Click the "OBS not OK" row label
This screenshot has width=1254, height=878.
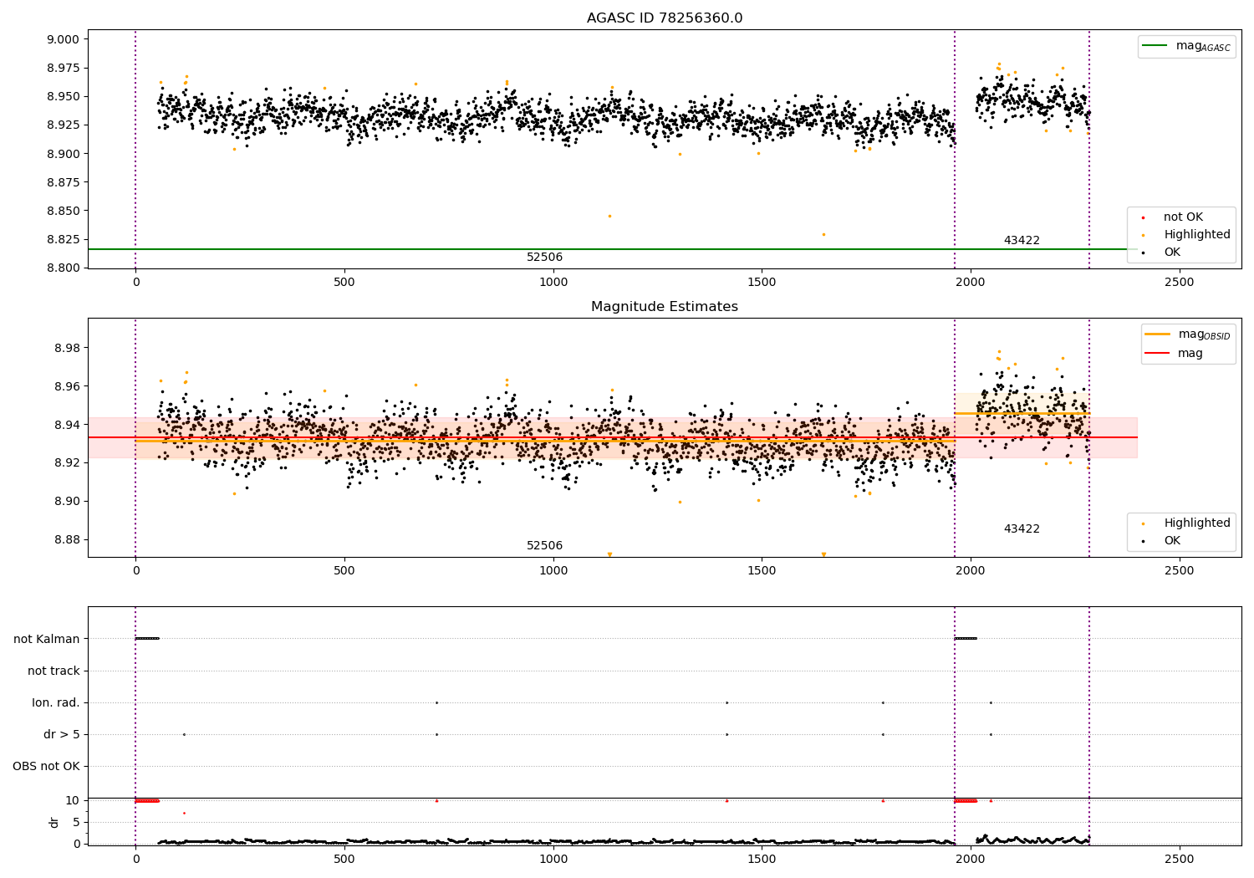pyautogui.click(x=46, y=767)
